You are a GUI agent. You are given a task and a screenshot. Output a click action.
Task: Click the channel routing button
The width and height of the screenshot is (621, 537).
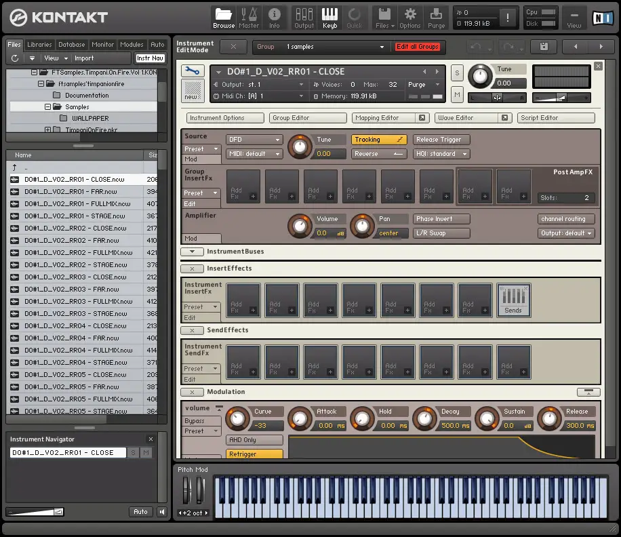[566, 218]
